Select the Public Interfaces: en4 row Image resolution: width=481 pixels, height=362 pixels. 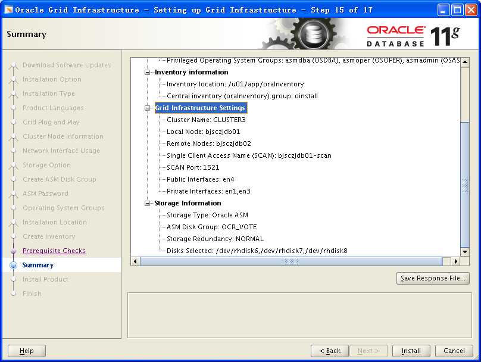tap(200, 179)
